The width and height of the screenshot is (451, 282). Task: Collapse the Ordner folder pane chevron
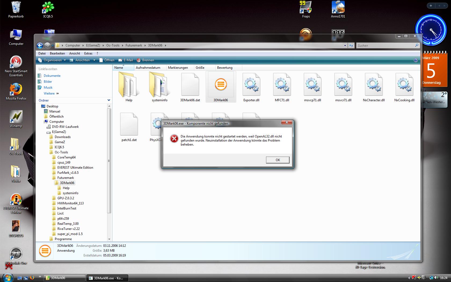(x=109, y=100)
